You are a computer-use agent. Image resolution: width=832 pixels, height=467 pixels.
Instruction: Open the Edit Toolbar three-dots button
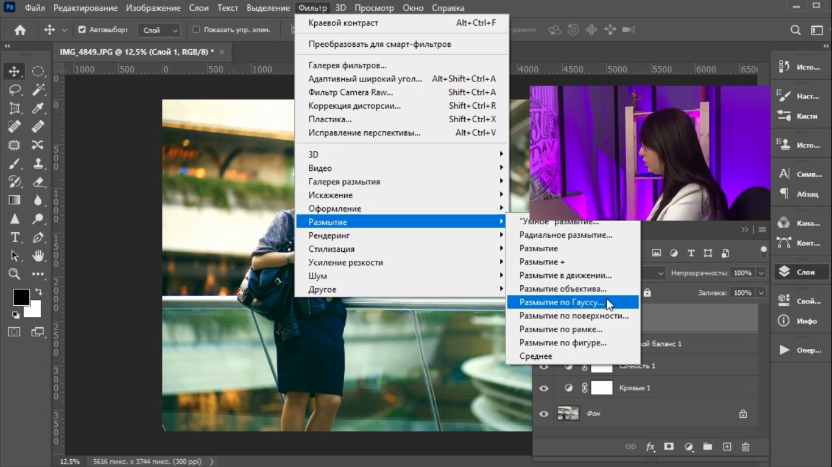pos(38,274)
